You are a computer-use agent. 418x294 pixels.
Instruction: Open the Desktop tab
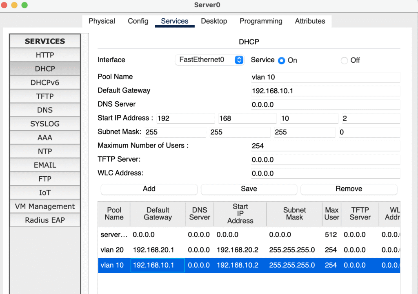(x=214, y=21)
